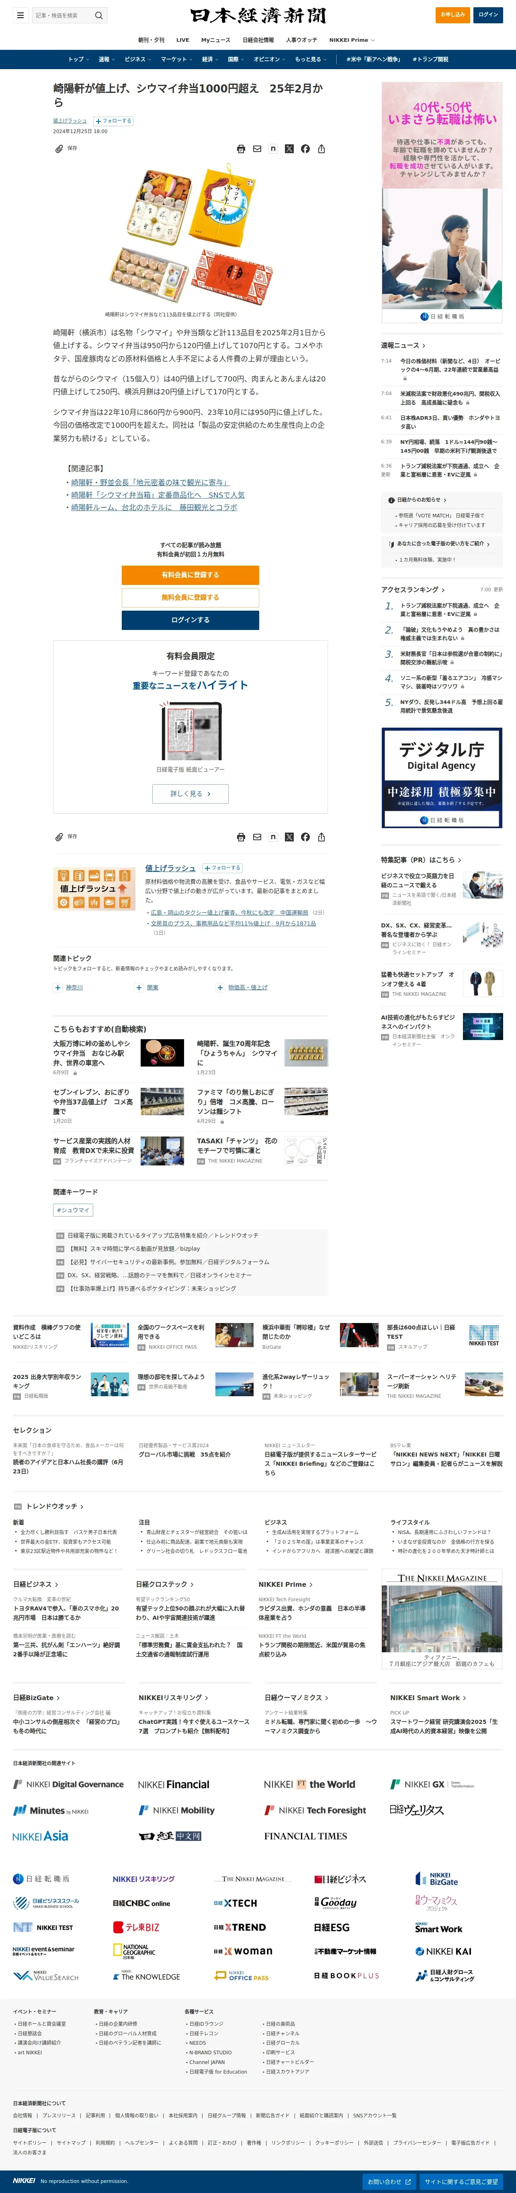Expand the NIKKEI Prime dropdown in header
This screenshot has height=2193, width=516.
(x=352, y=40)
